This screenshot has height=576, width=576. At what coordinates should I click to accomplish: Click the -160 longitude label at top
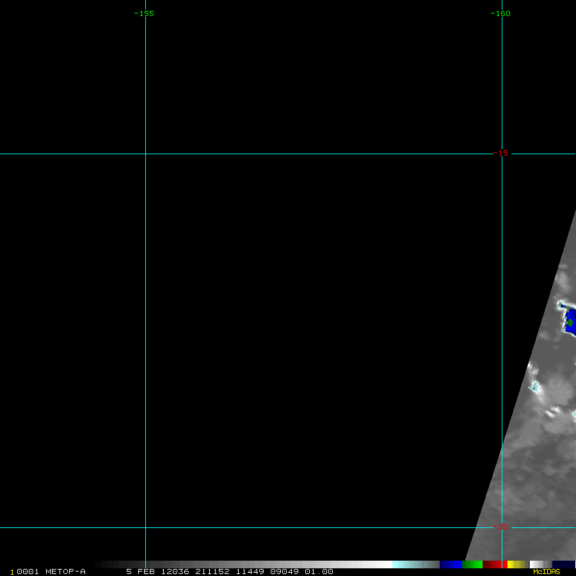pos(500,13)
